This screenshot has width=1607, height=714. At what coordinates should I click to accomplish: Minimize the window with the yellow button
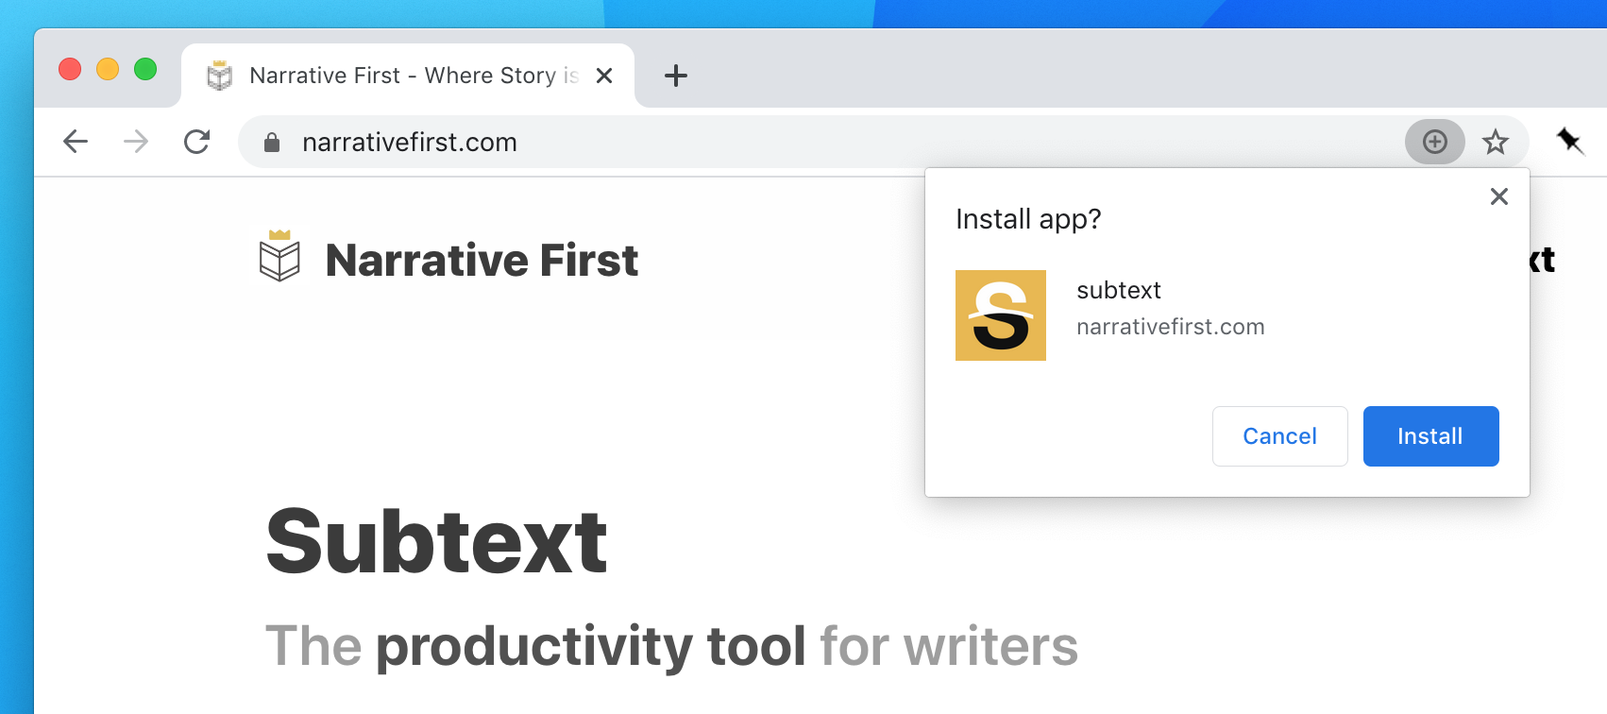tap(108, 69)
